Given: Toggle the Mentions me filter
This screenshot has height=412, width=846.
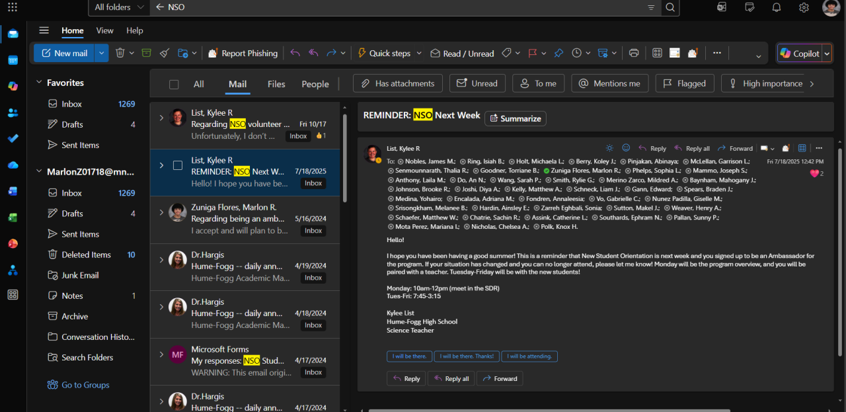Looking at the screenshot, I should pyautogui.click(x=609, y=83).
